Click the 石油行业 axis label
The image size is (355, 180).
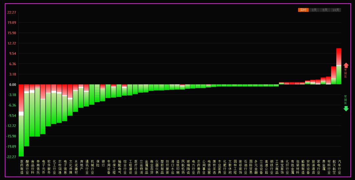[246, 167]
